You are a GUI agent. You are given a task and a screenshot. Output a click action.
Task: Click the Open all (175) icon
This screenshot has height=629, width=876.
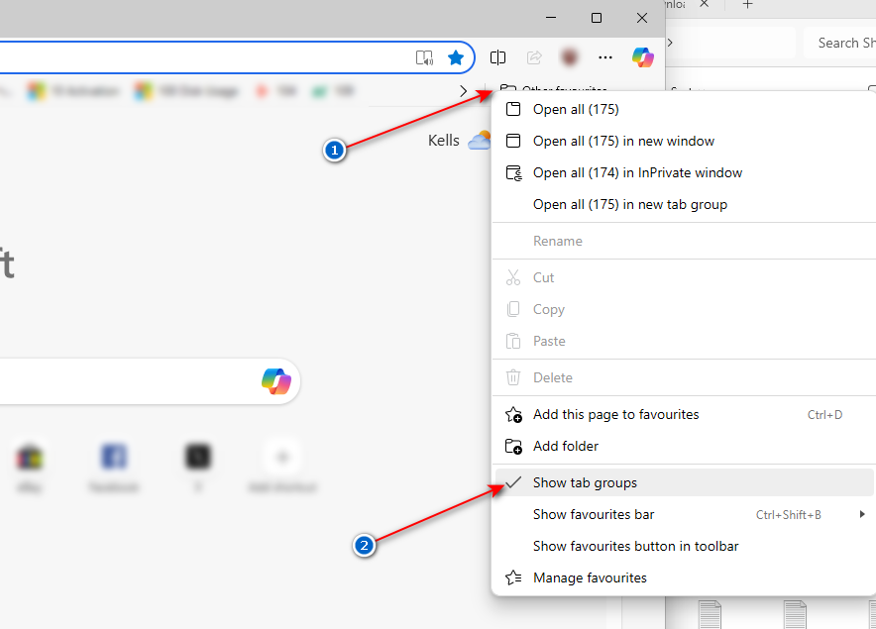(513, 109)
